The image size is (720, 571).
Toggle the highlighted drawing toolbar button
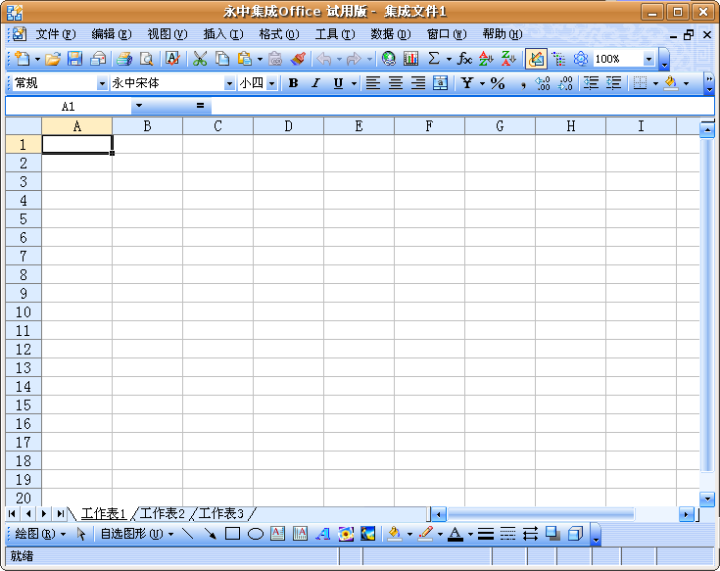tap(536, 59)
